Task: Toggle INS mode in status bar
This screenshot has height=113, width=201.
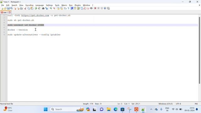Action: pyautogui.click(x=196, y=104)
